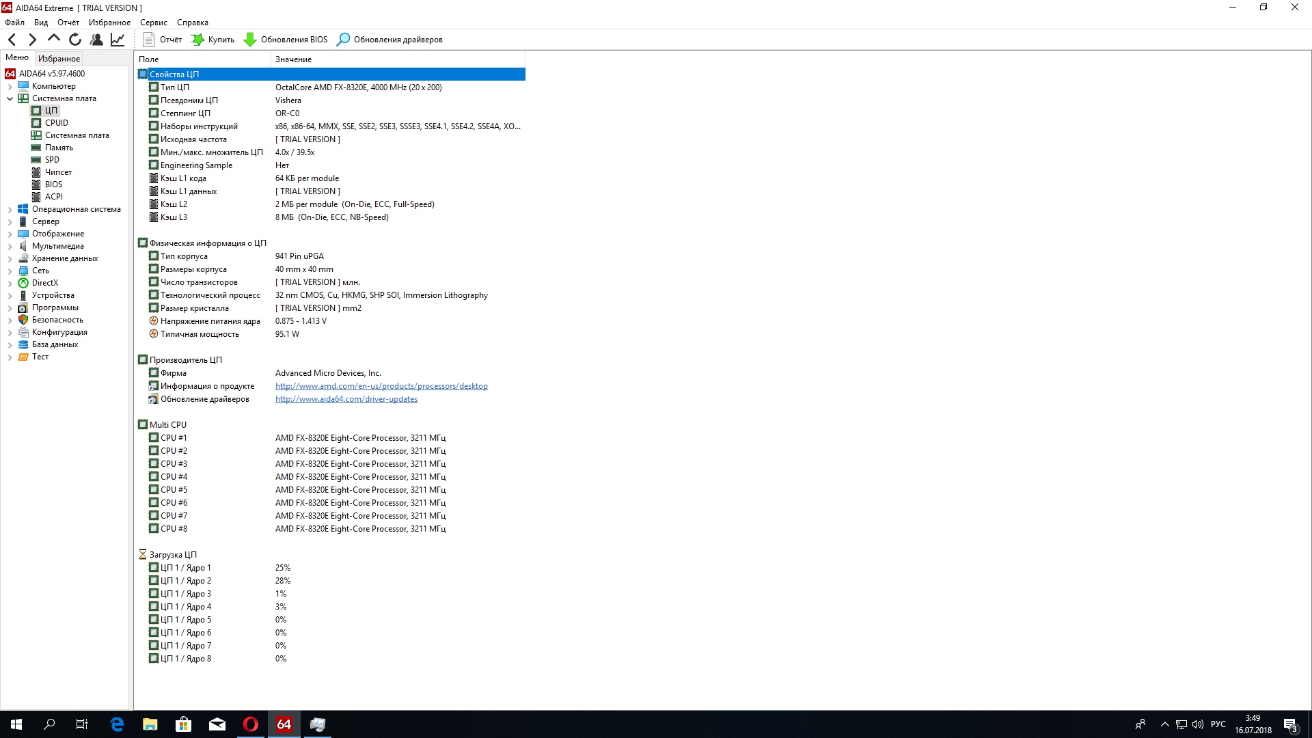
Task: Expand the Мультимедиа tree node
Action: [x=10, y=247]
